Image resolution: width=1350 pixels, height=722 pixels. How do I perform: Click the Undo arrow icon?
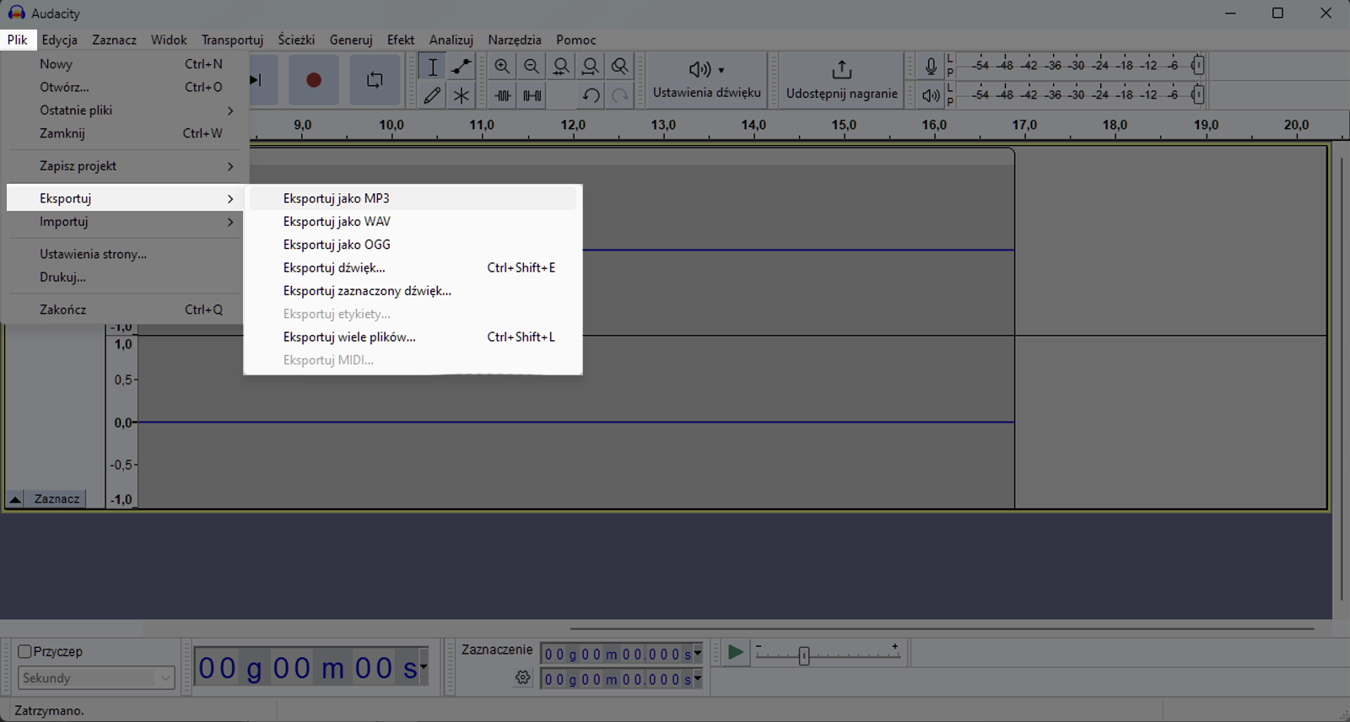click(591, 95)
